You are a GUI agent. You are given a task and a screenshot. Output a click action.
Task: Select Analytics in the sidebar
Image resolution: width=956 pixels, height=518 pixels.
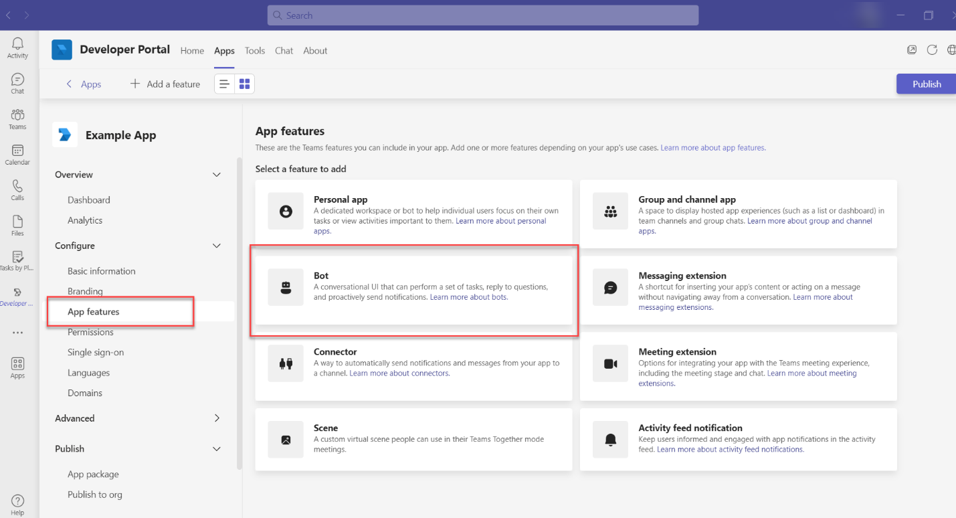85,220
